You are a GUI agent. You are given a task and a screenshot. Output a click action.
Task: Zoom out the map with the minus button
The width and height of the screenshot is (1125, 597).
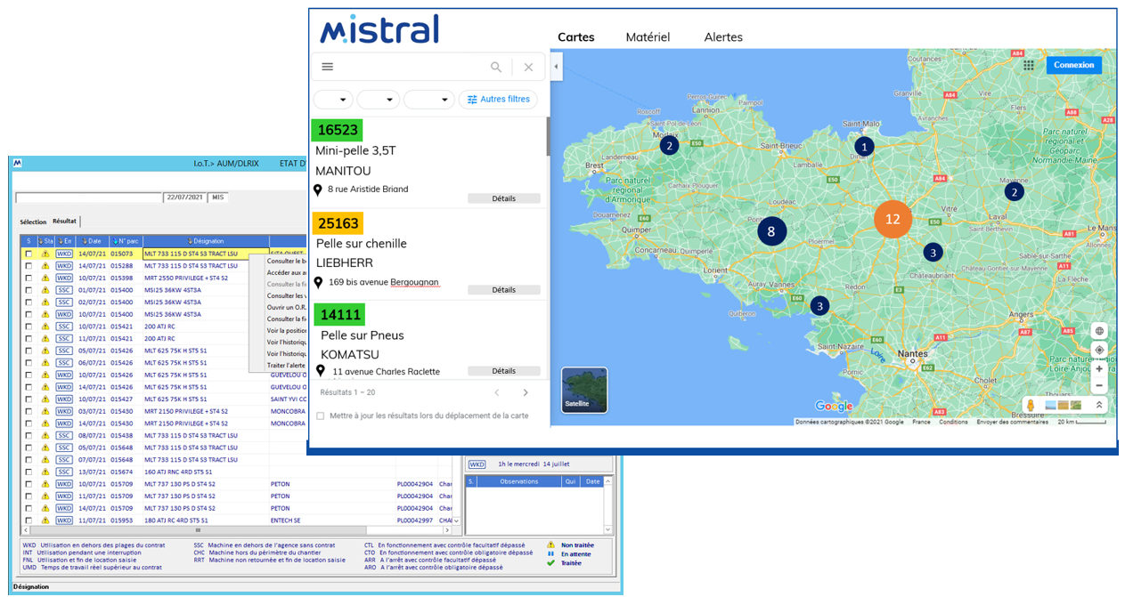pyautogui.click(x=1099, y=386)
